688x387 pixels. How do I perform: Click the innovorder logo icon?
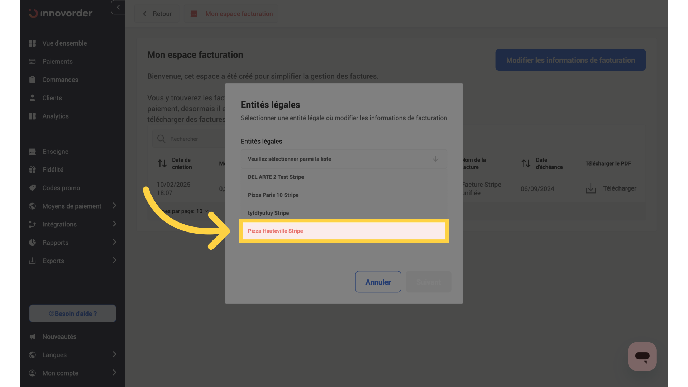[33, 14]
